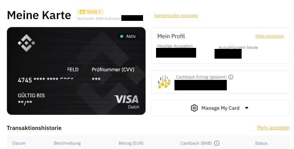Open the Manage My Card menu
Viewport: 294px width, 149px height.
pos(220,108)
